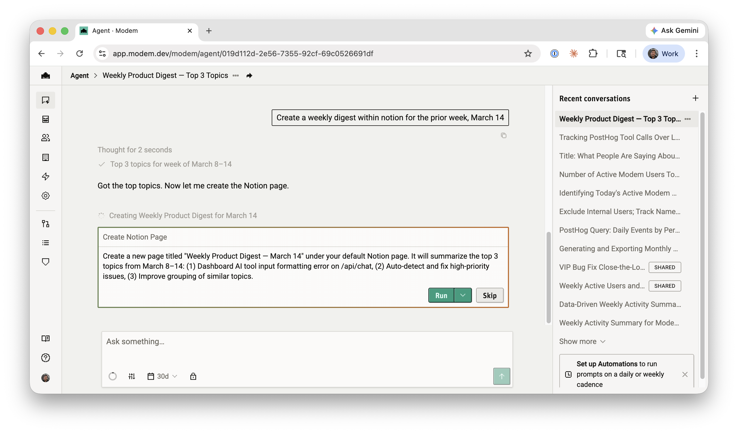This screenshot has height=433, width=738.
Task: Open ellipsis menu on Weekly Product Digest conversation
Action: point(688,119)
